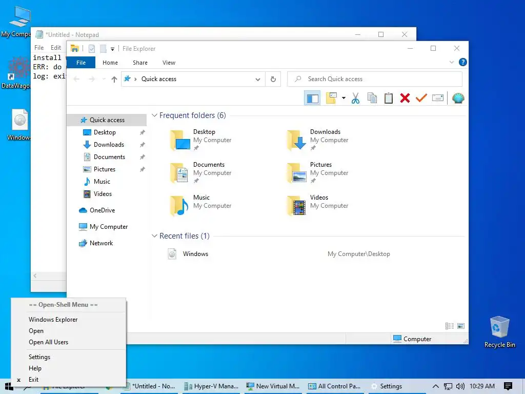This screenshot has width=525, height=394.
Task: Go up one folder level arrow
Action: click(114, 79)
